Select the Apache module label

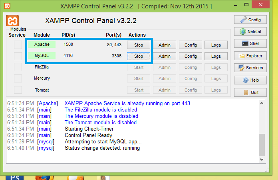click(x=42, y=44)
